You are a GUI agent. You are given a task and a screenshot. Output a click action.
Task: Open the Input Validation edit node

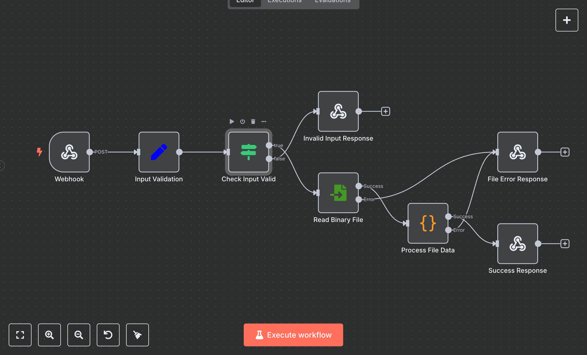pos(158,152)
